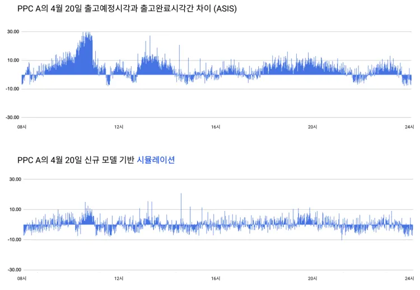Image resolution: width=420 pixels, height=290 pixels.
Task: Click 10.00 y-axis label on simulation chart
Action: point(12,209)
